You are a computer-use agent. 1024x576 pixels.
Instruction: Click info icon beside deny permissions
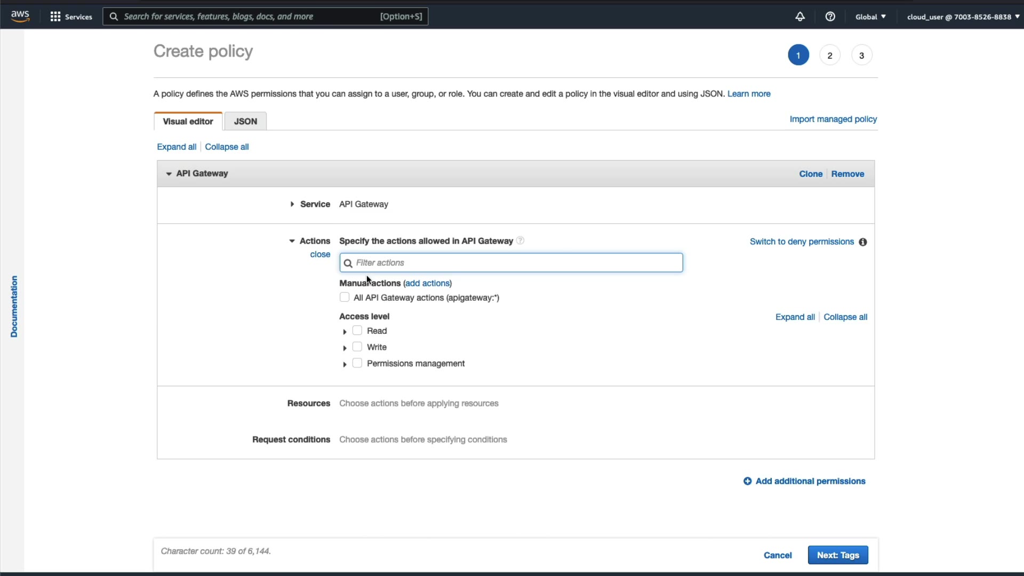coord(862,242)
